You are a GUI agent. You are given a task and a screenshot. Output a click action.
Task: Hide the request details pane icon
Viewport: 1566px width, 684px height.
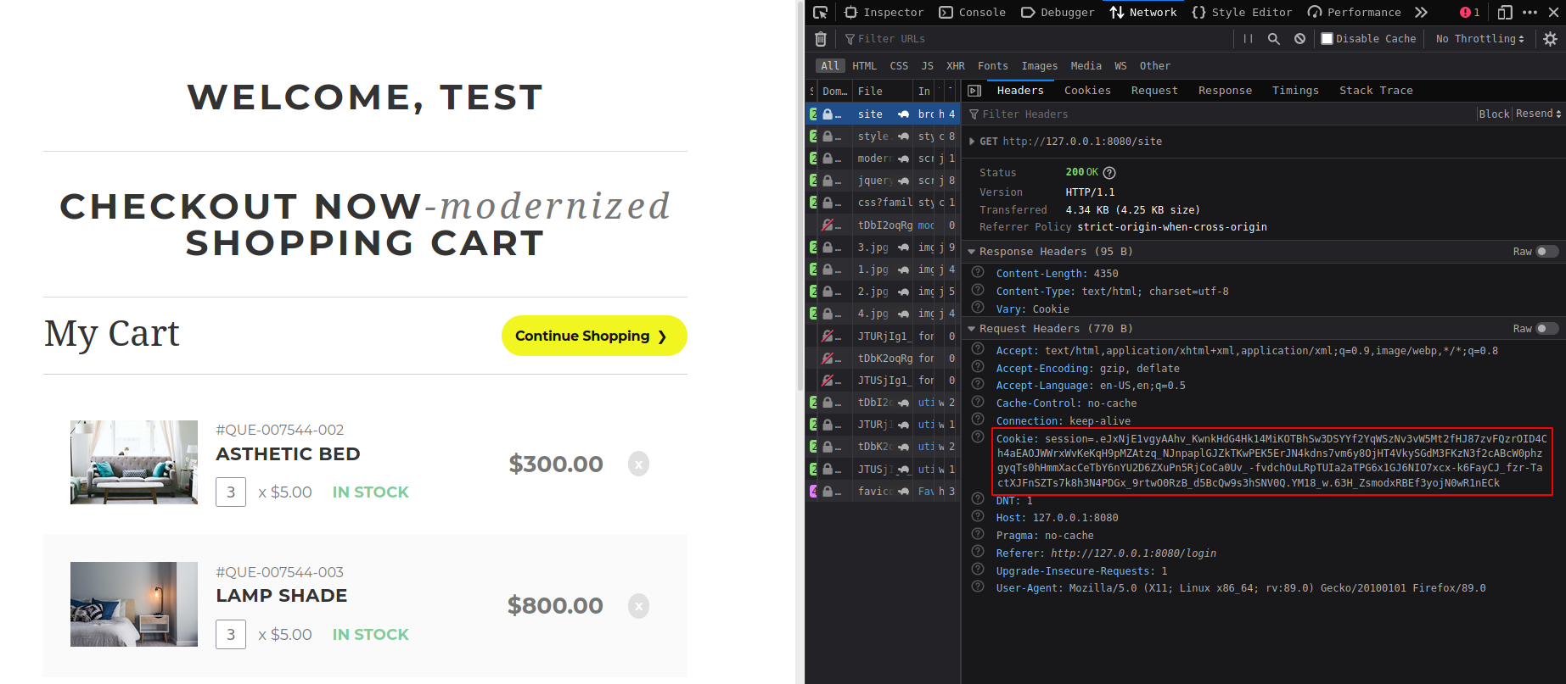click(974, 91)
